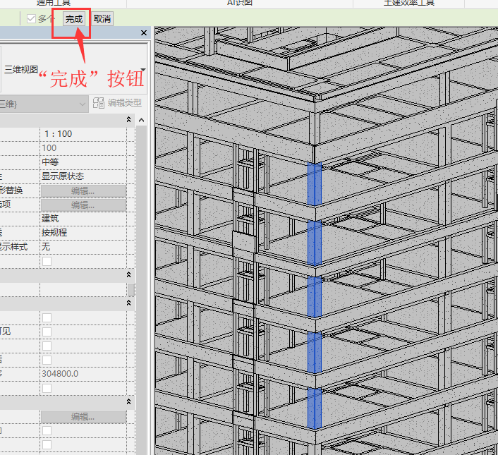The width and height of the screenshot is (498, 455).
Task: Click the bottom-most 编辑... button
Action: click(83, 417)
